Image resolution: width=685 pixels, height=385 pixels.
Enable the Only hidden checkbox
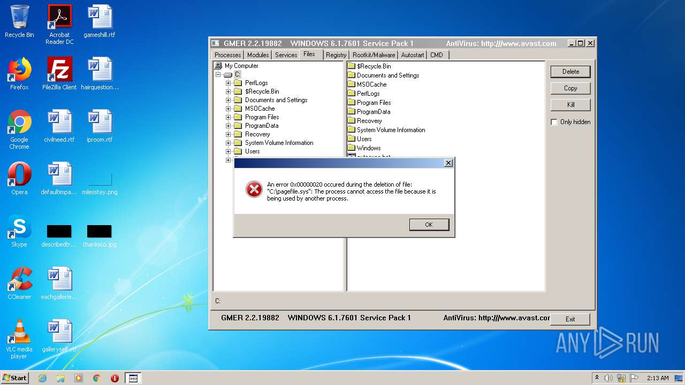pos(554,122)
